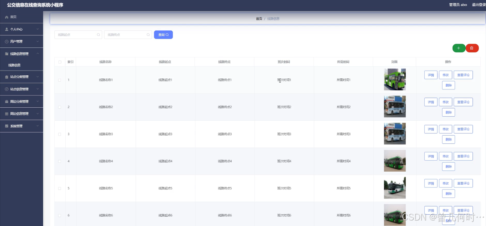
Task: Open the bus cover thumbnail for 线路名称5
Action: click(x=395, y=188)
